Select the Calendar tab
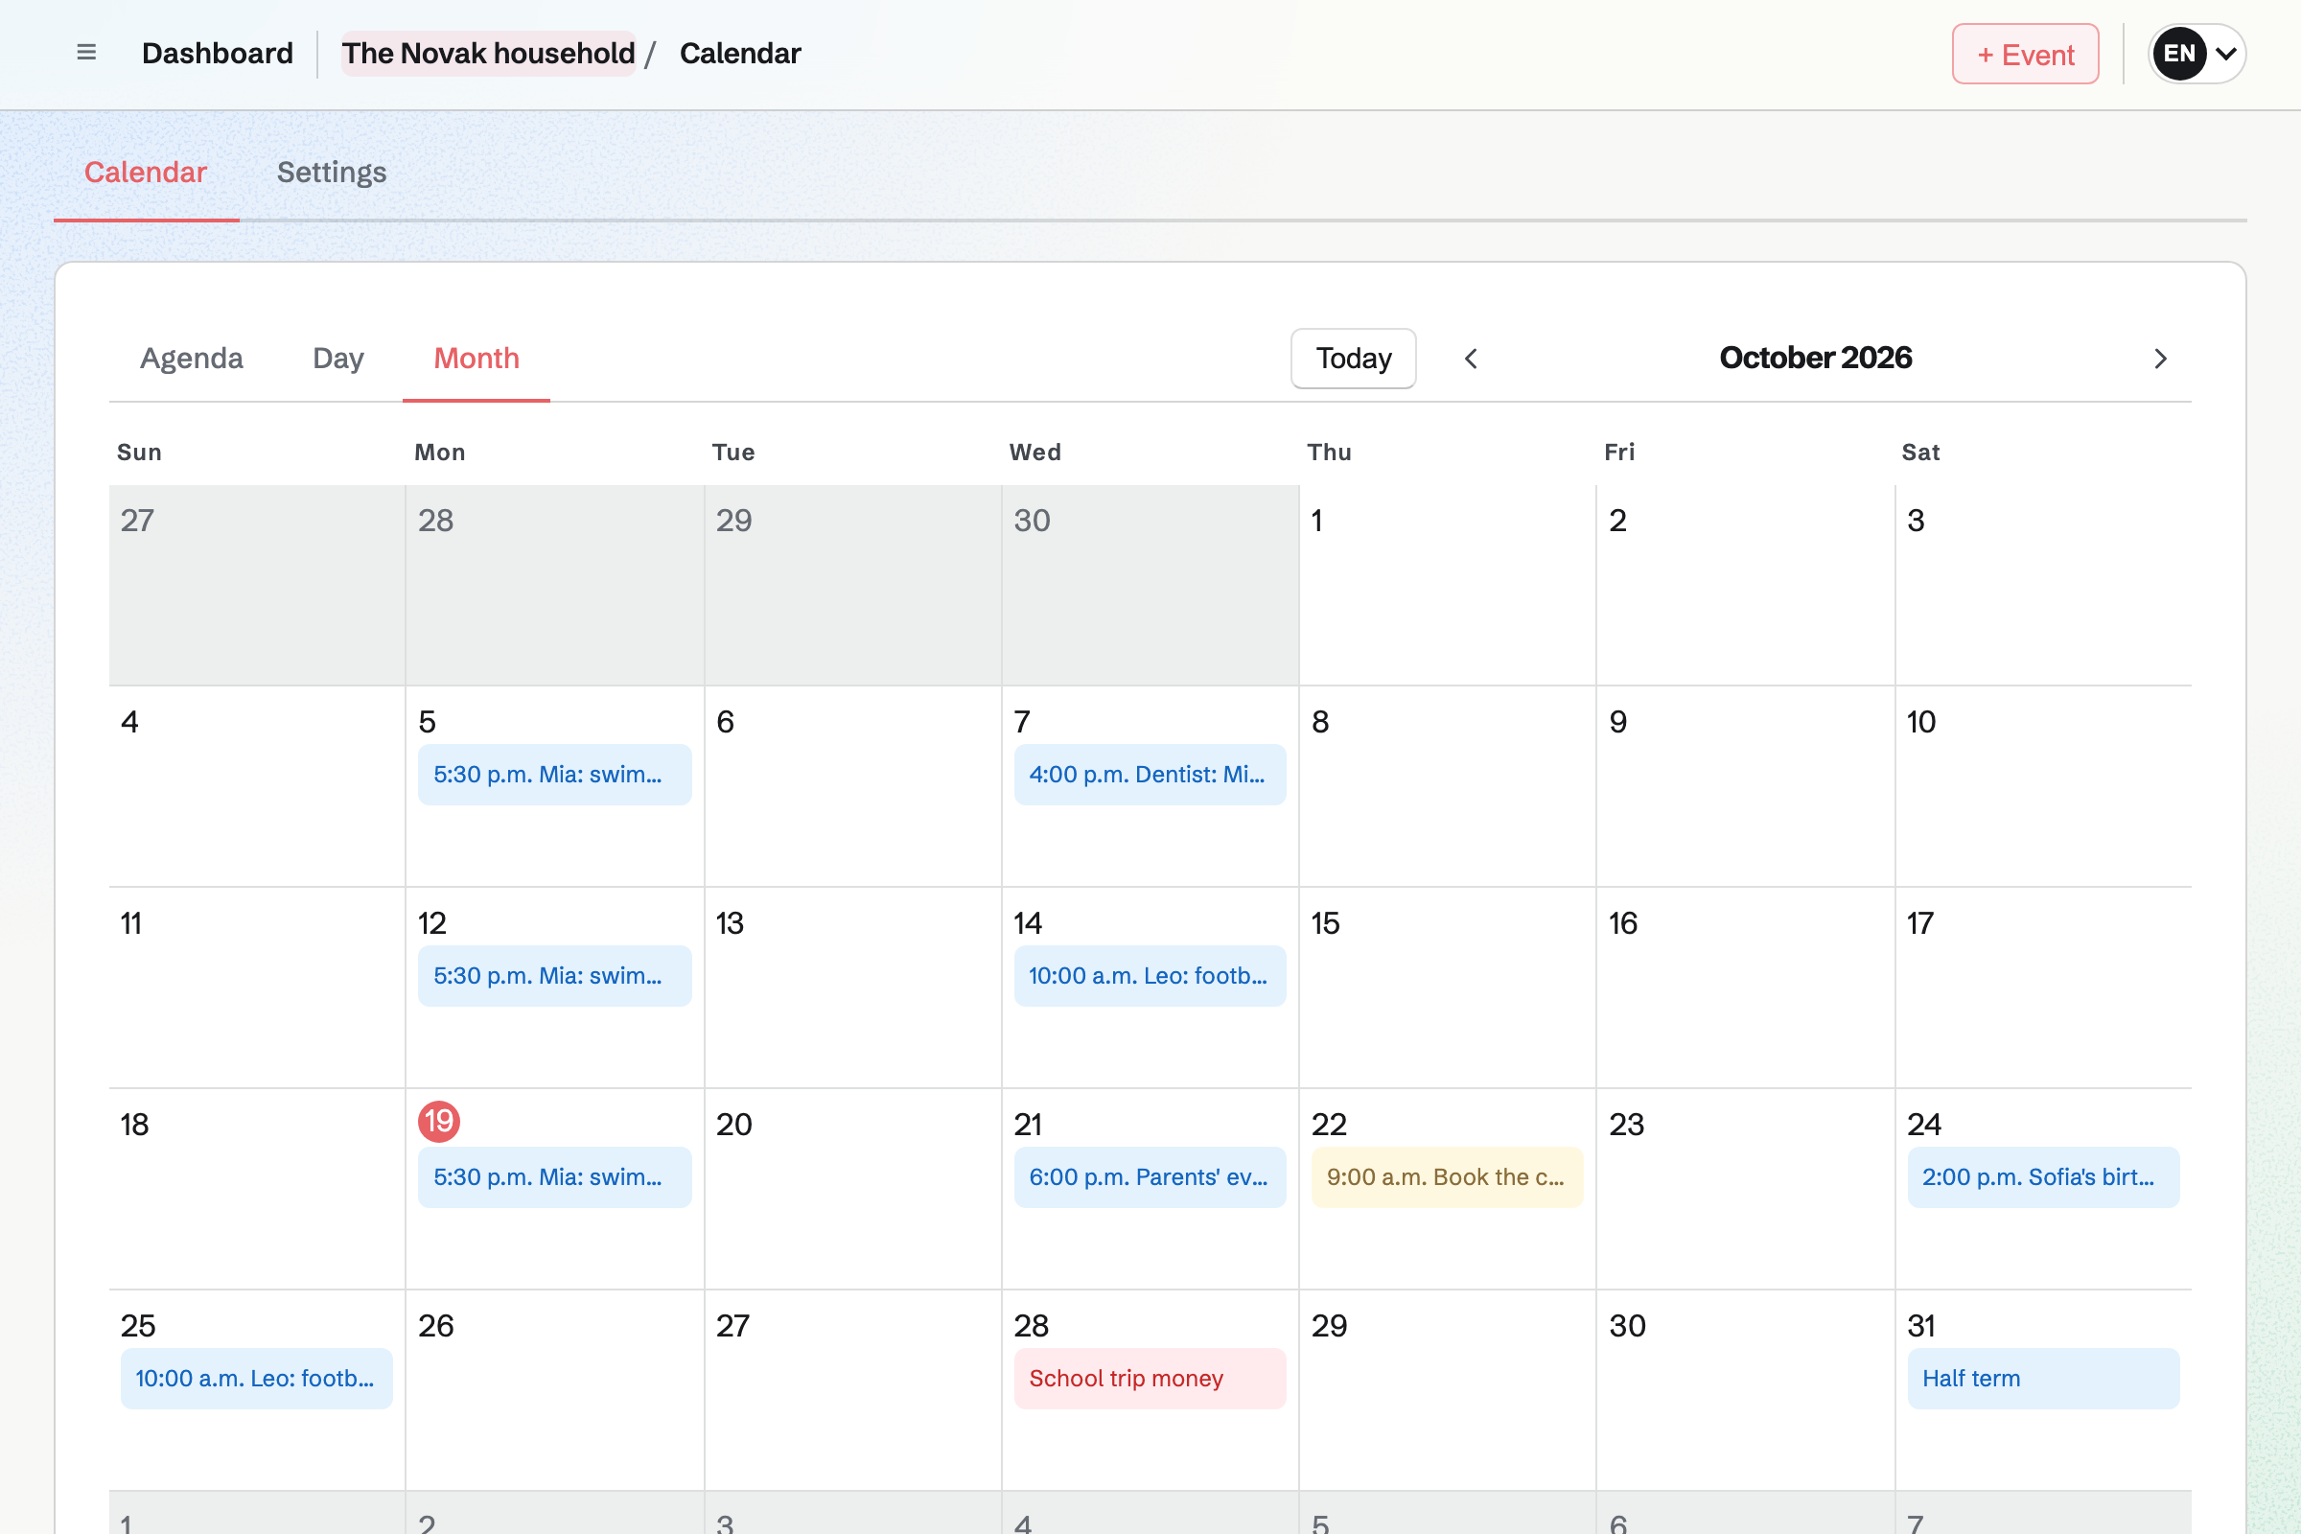The width and height of the screenshot is (2301, 1534). click(146, 173)
